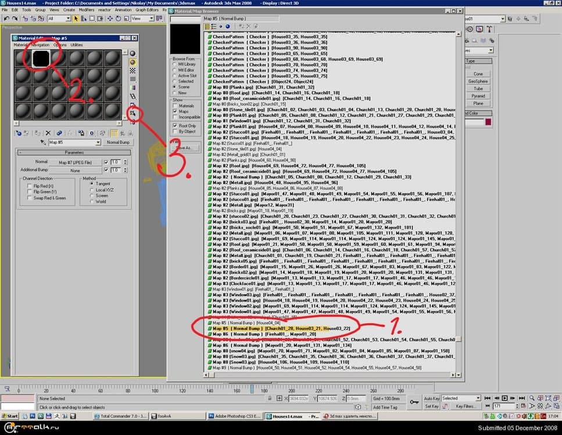Click the Additional Bump None slot button

[76, 171]
